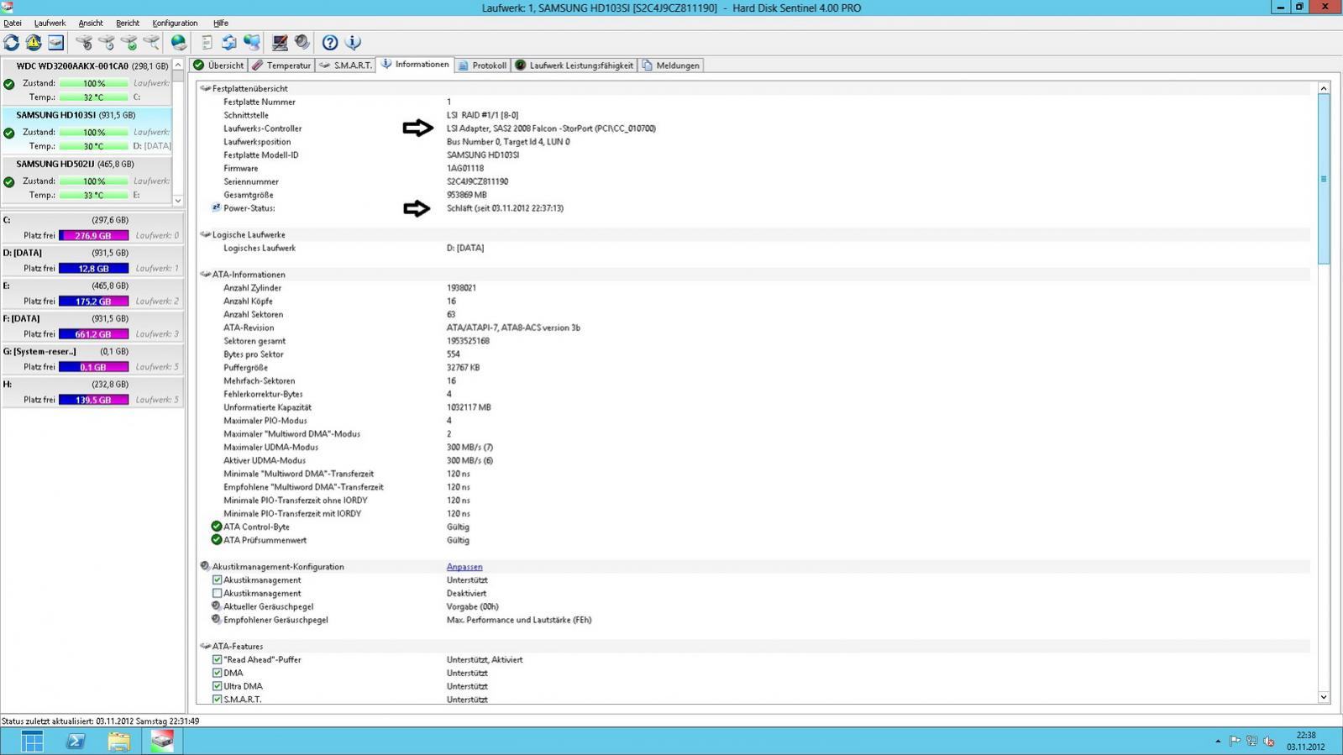The image size is (1343, 755).
Task: Collapse the Logische Laufwerke section
Action: [x=205, y=234]
